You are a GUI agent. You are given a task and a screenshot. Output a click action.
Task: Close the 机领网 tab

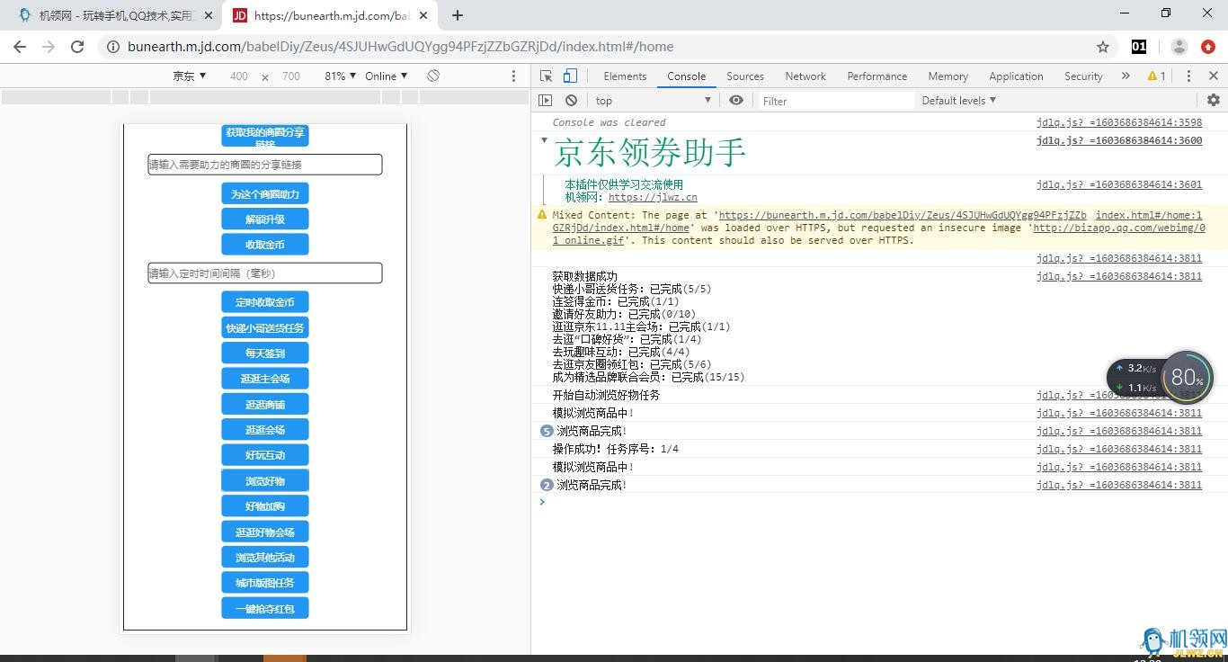point(209,15)
